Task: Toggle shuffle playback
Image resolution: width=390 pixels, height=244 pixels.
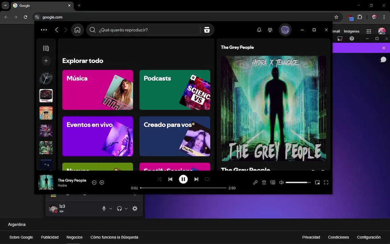Action: (x=159, y=179)
